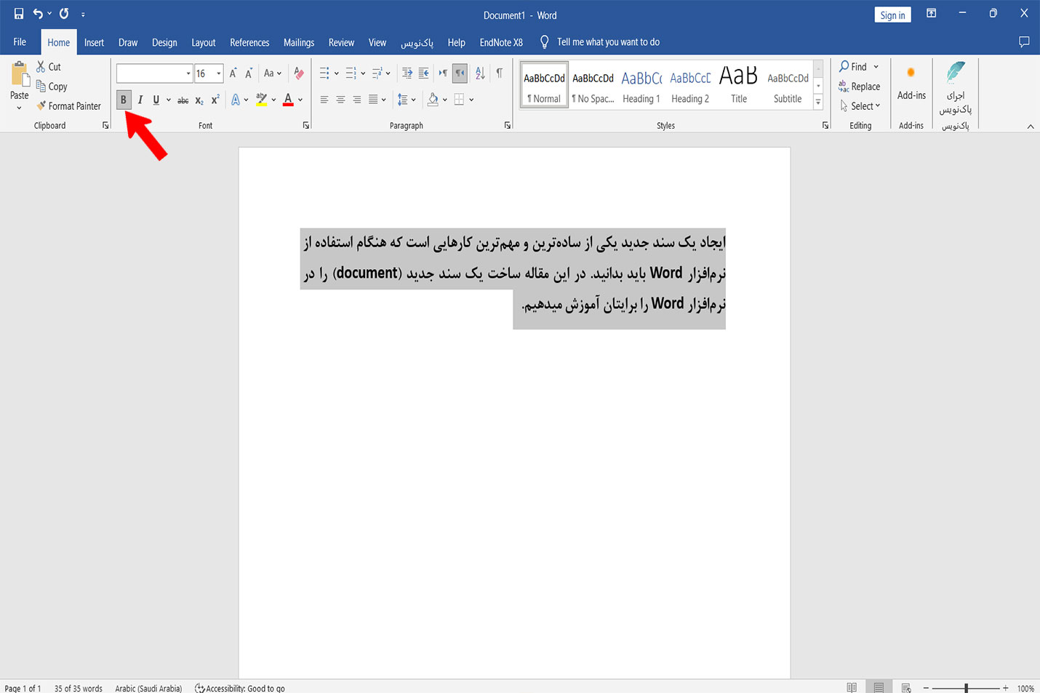Apply the Subtitle style
The image size is (1040, 693).
[788, 86]
